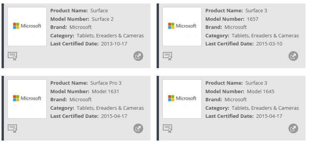Screen dimensions: 309x144
Task: Select the Surface product name text
Action: coord(99,11)
